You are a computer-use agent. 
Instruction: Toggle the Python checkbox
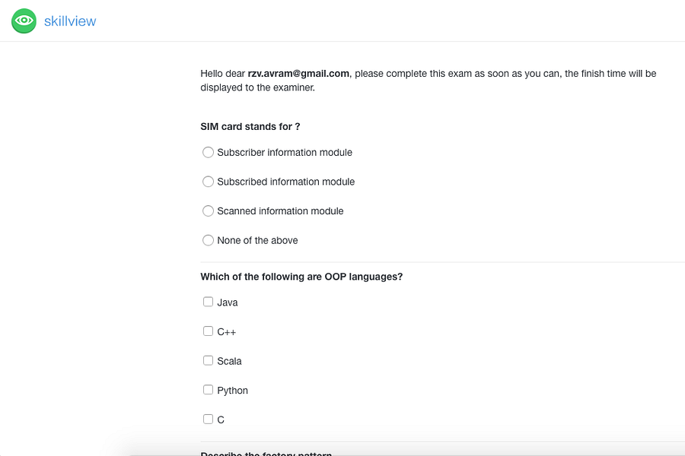tap(208, 390)
